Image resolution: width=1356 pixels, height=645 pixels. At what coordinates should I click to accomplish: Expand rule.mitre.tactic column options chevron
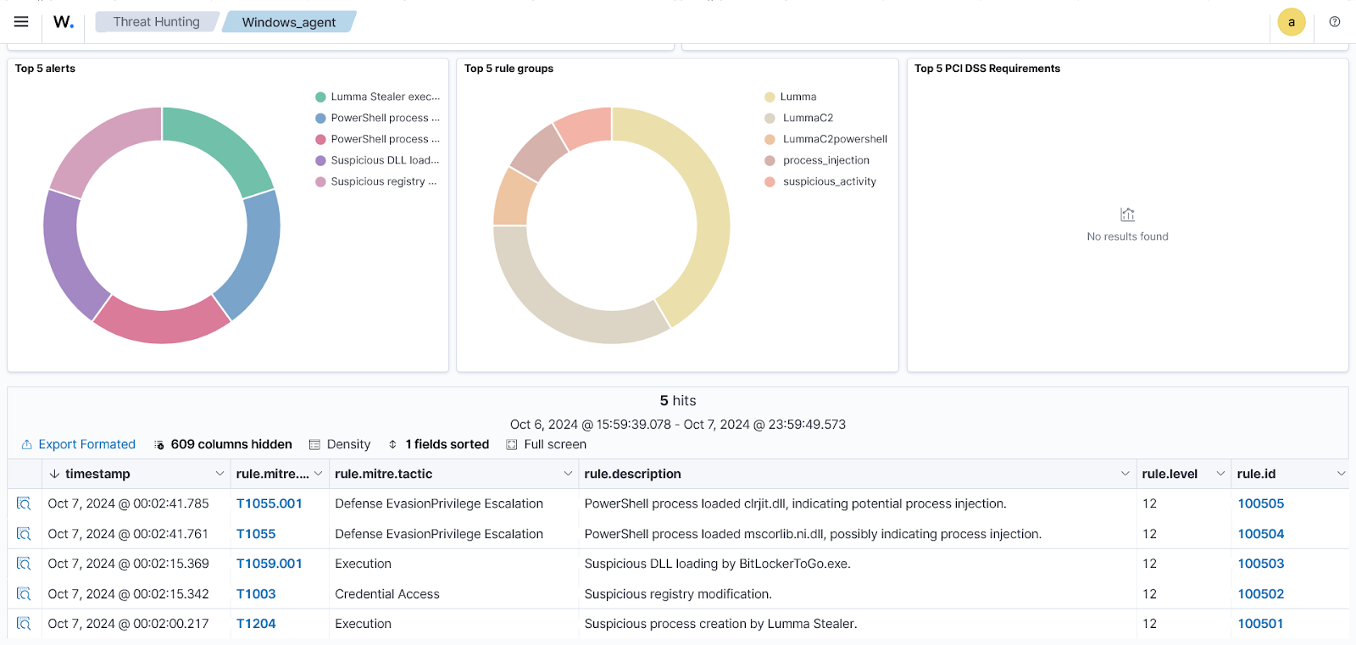click(x=568, y=474)
